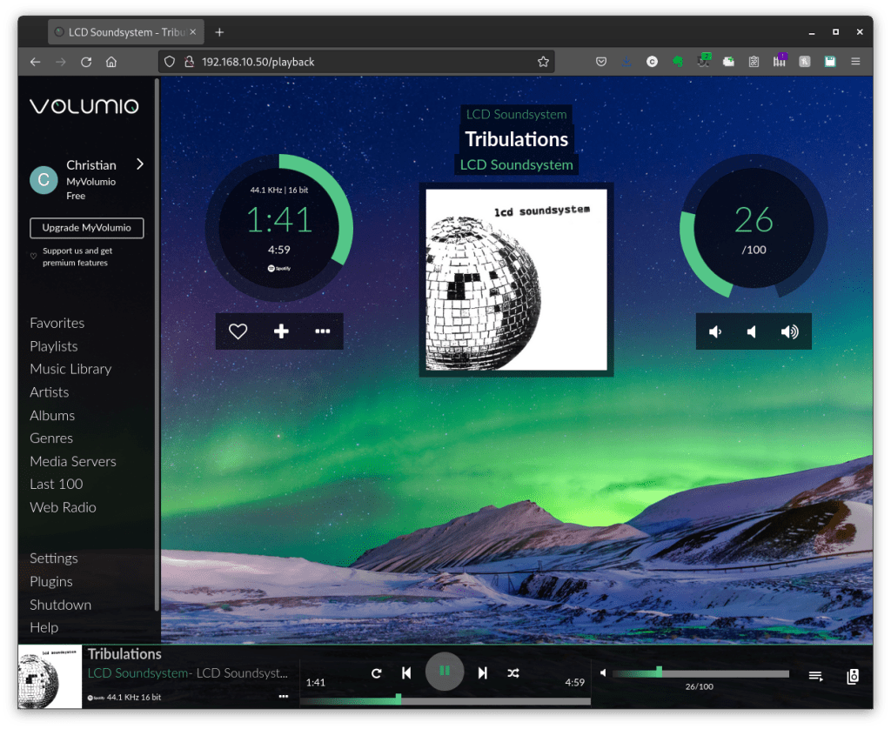Click the bottom volume slider bar
The image size is (891, 729).
(700, 673)
